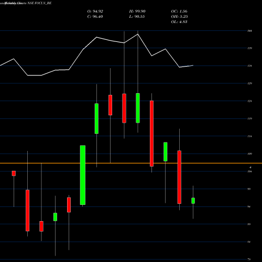Click the NSE FOCUS_BE chart title
The image size is (262, 262).
tap(39, 3)
